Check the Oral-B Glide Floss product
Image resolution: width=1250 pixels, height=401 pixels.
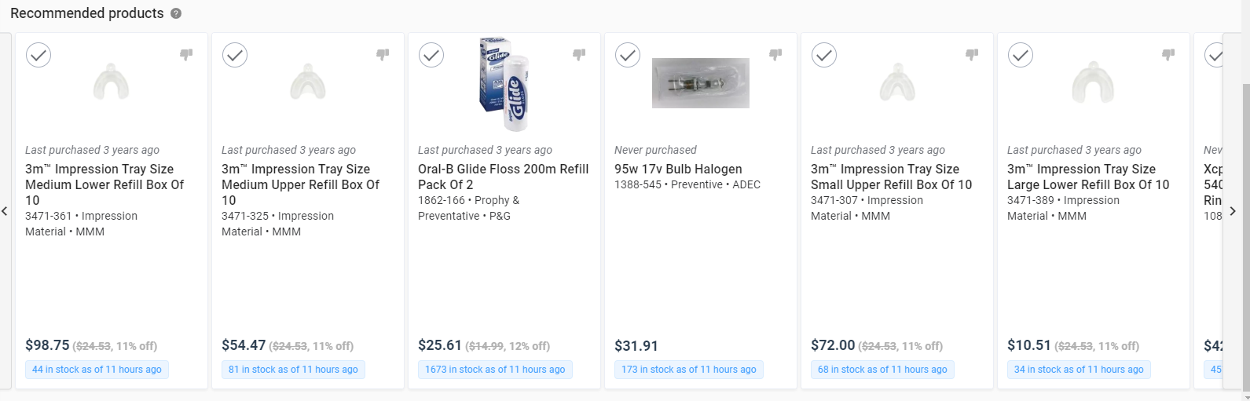(431, 55)
